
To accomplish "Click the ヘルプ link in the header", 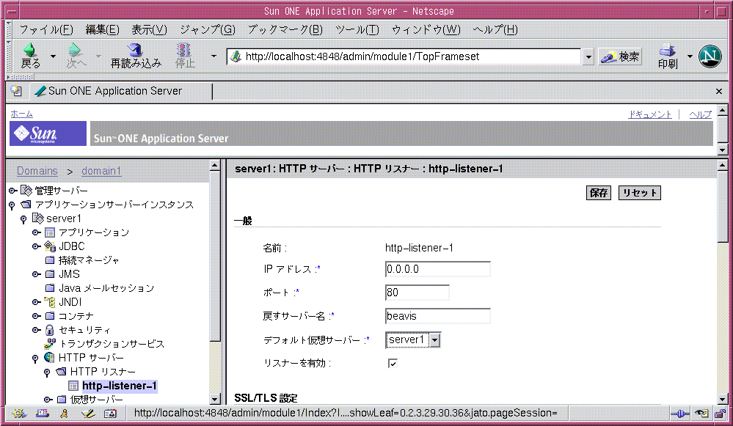I will coord(700,114).
